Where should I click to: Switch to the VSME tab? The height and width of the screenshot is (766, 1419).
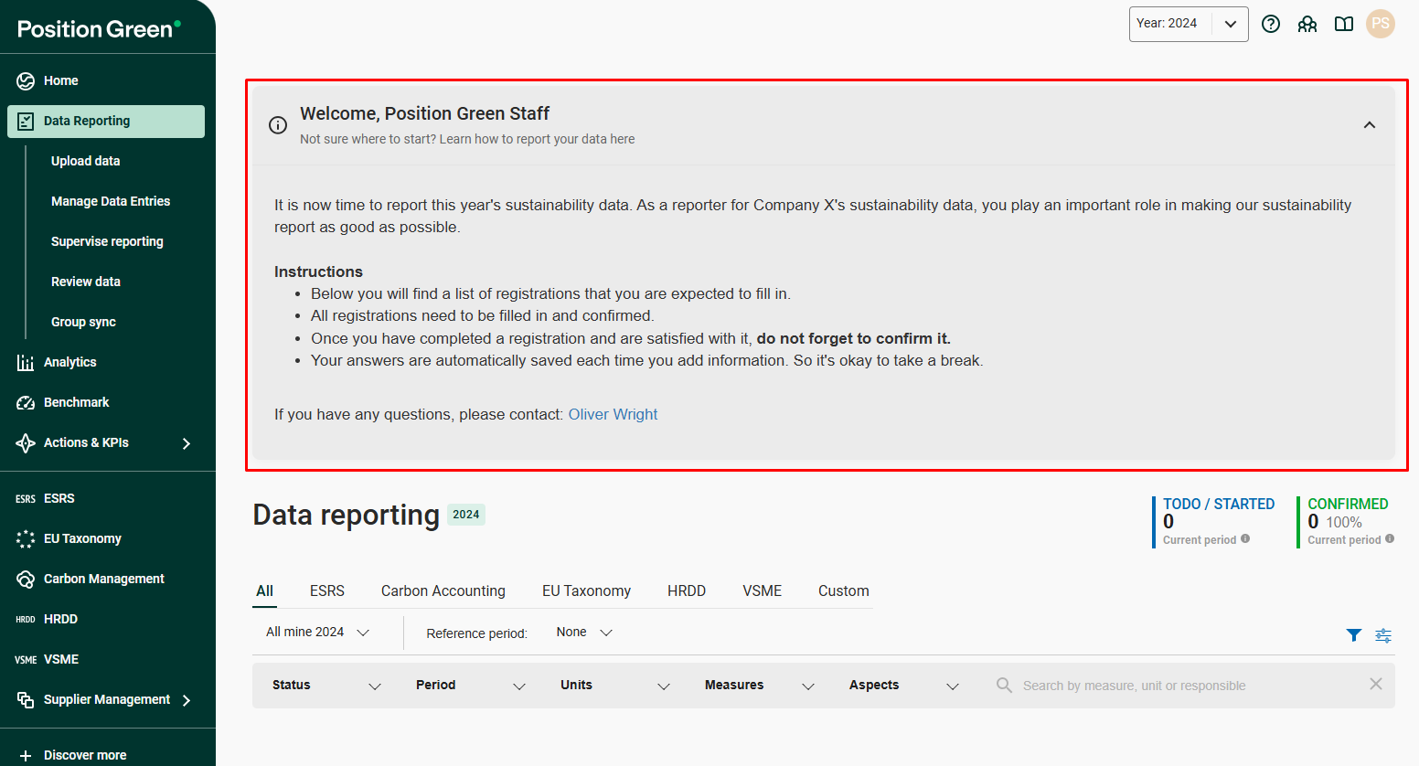tap(763, 590)
